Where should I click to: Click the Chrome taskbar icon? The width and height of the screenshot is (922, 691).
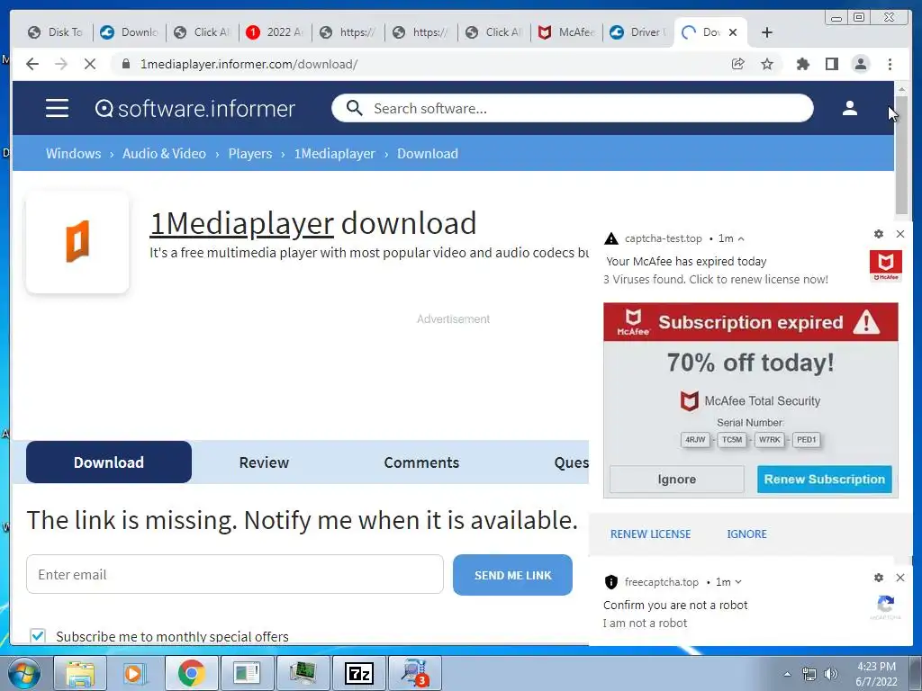click(191, 673)
